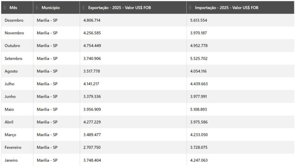Click the sort icon beside Mês header
The image size is (295, 166).
(5, 8)
